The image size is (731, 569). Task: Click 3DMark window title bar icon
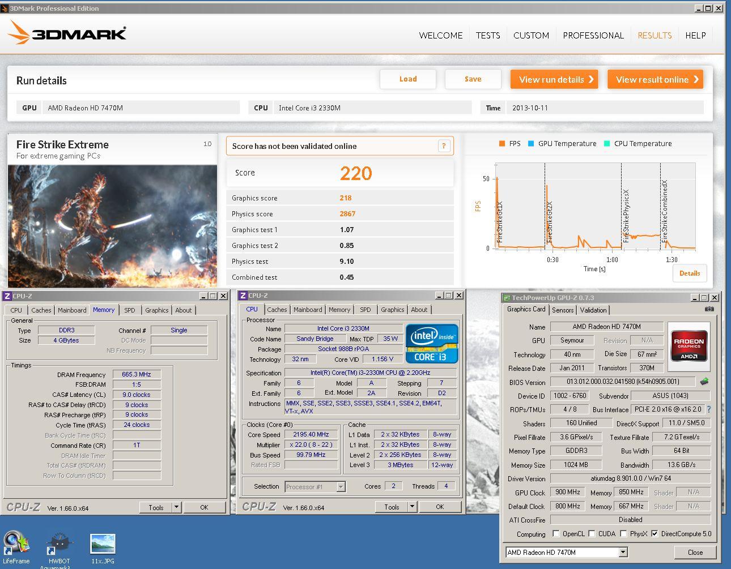point(5,8)
